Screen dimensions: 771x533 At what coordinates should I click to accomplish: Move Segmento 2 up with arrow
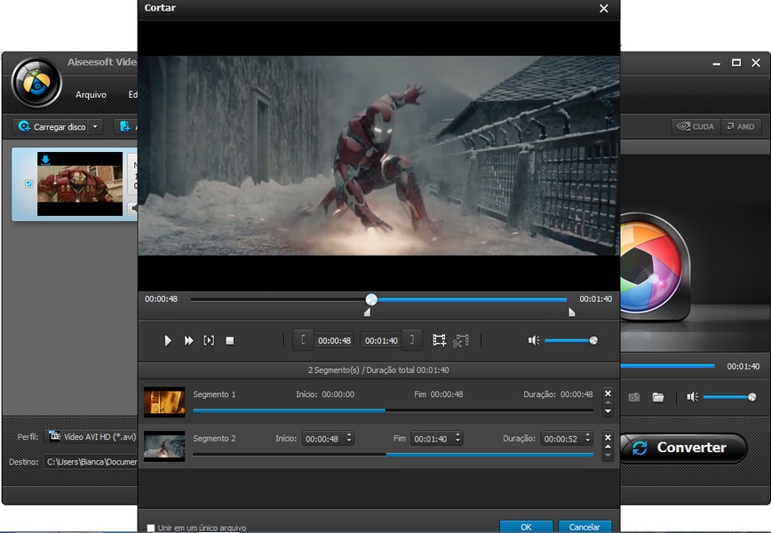[x=608, y=447]
